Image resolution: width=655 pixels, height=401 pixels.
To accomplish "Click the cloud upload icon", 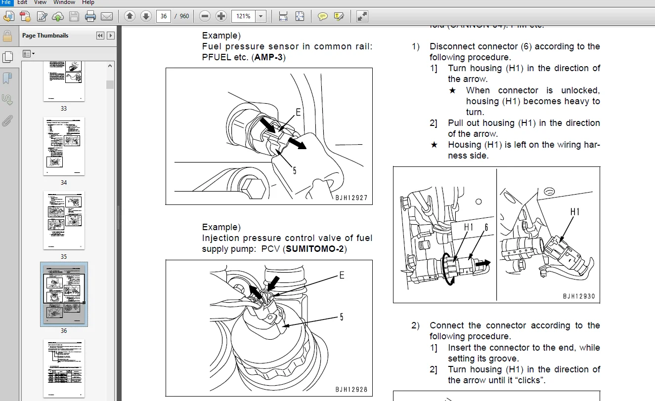I will [58, 17].
